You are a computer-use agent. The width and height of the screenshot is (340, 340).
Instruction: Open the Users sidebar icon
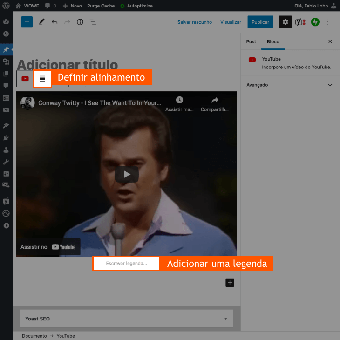[6, 150]
